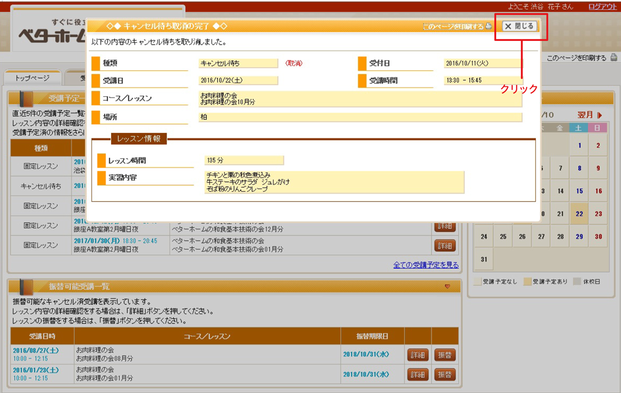Click チキンと栗の秋色煮込み practice content text

click(x=239, y=175)
